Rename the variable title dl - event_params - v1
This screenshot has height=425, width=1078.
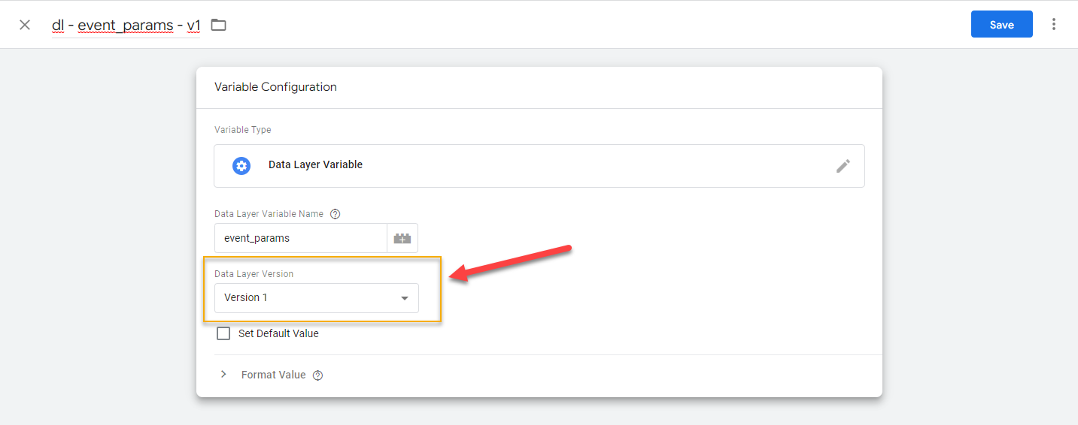(x=126, y=25)
